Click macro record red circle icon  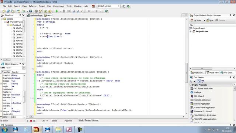point(31,121)
